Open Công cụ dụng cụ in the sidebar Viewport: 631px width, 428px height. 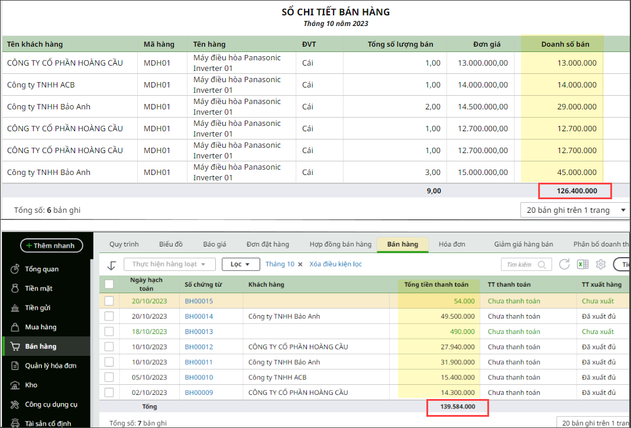(51, 404)
